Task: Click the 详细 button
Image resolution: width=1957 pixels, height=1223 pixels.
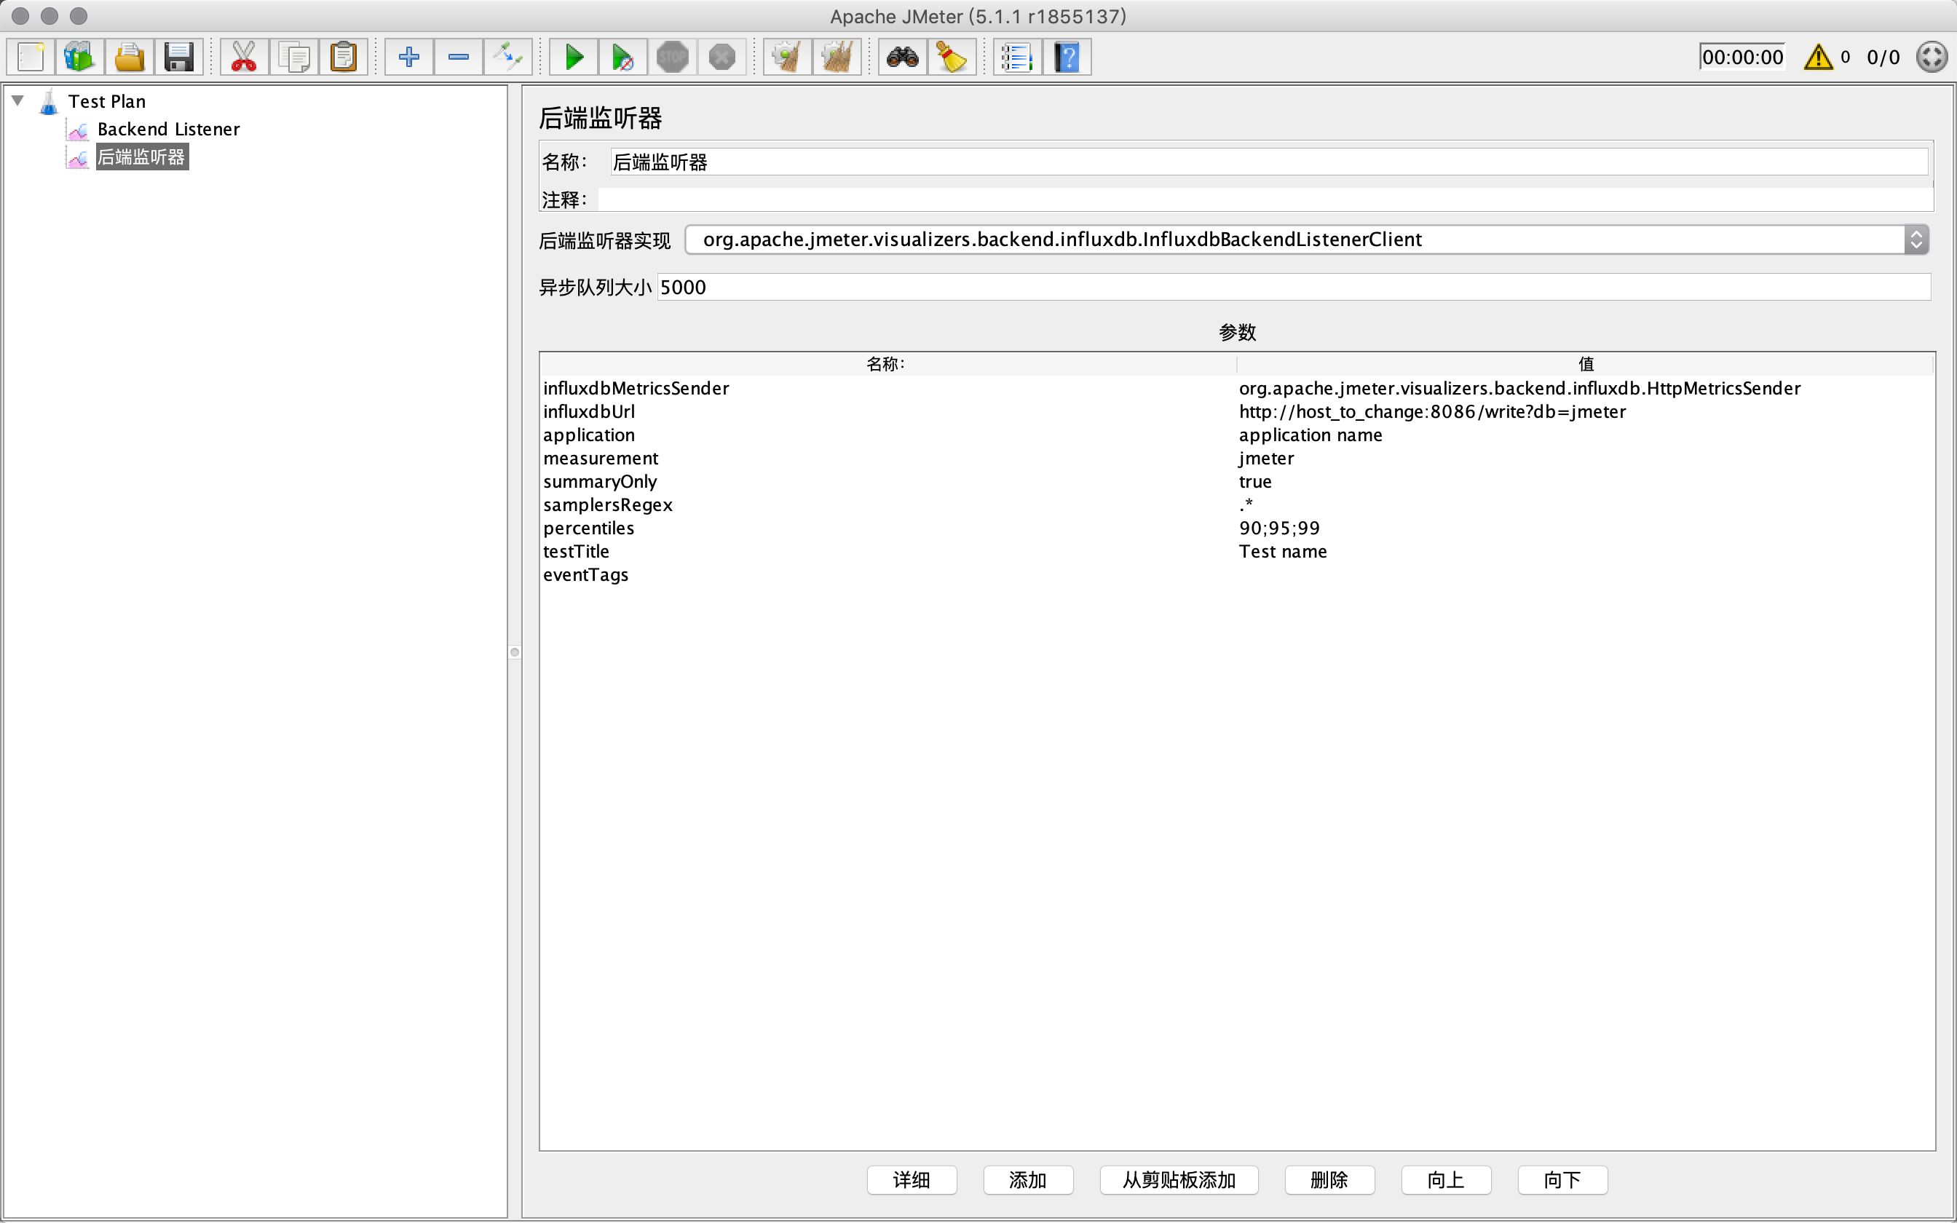Action: pyautogui.click(x=912, y=1179)
